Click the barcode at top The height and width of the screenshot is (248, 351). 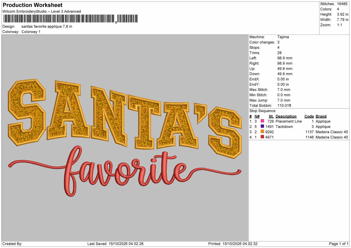click(x=70, y=19)
